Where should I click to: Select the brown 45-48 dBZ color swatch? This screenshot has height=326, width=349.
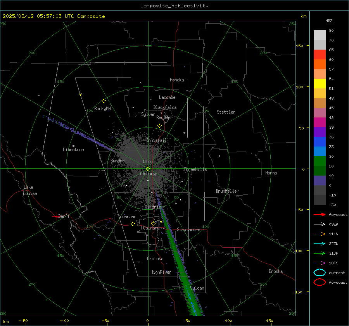(x=320, y=103)
